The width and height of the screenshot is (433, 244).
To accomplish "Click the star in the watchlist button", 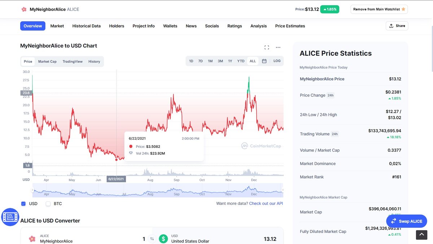I will tap(403, 9).
